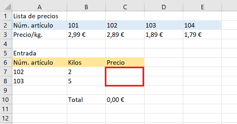Select column E header
This screenshot has width=237, height=124.
pyautogui.click(x=202, y=7)
